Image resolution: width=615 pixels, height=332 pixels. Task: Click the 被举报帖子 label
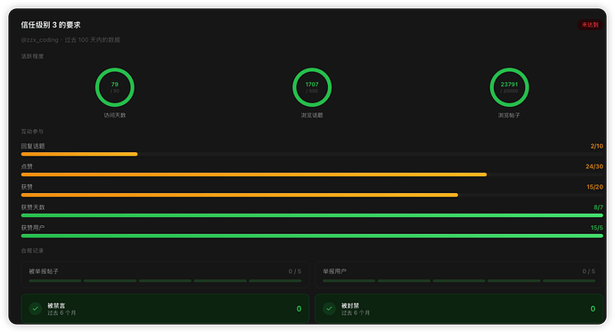(44, 271)
